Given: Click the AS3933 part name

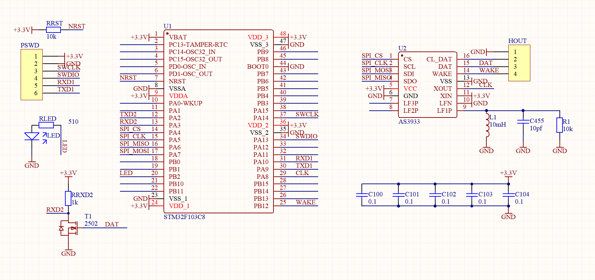Looking at the screenshot, I should point(409,122).
